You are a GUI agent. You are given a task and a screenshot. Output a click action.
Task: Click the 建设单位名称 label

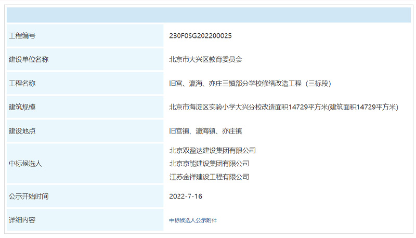(x=29, y=59)
